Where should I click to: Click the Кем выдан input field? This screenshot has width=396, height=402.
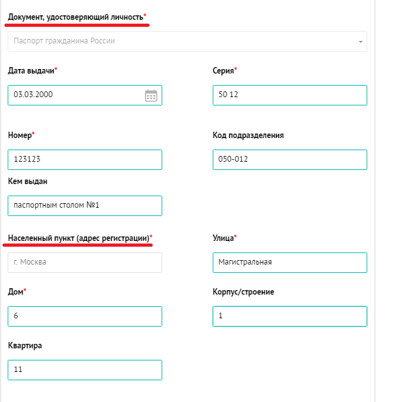point(85,206)
